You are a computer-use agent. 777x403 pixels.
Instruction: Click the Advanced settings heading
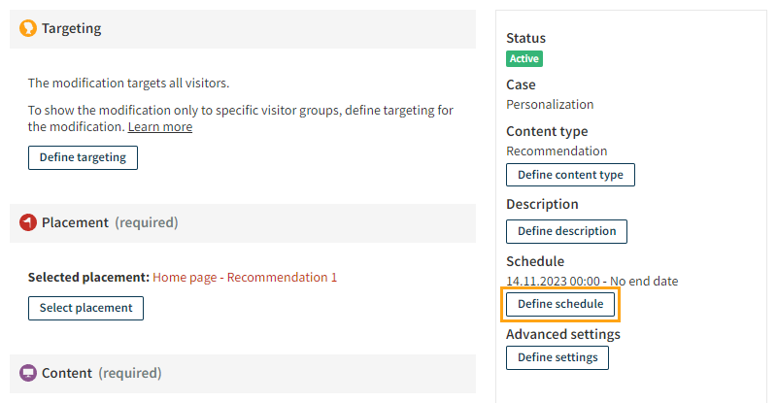pyautogui.click(x=562, y=334)
